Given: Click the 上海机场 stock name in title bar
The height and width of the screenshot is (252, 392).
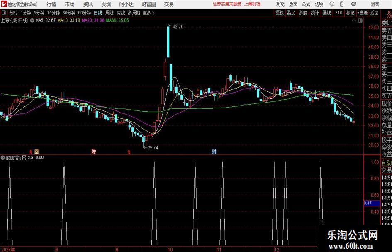Looking at the screenshot, I should [252, 4].
